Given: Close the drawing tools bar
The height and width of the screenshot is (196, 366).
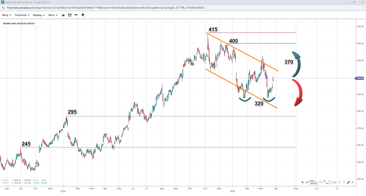Looking at the screenshot, I should 352,182.
